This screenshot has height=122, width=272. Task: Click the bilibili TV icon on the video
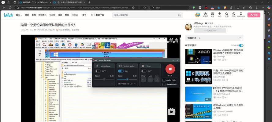[171, 111]
